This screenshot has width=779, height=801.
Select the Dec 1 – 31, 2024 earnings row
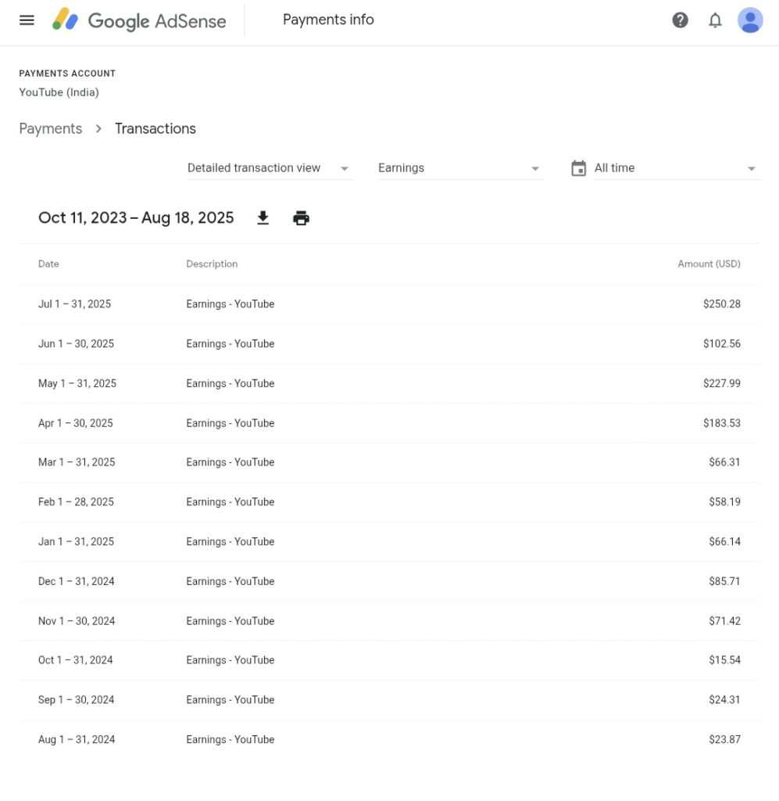pos(389,581)
